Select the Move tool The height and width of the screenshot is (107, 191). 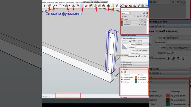tap(82, 6)
